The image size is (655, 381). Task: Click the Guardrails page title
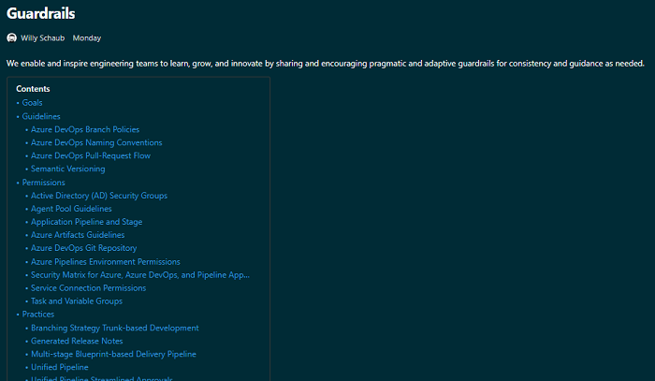(x=41, y=13)
